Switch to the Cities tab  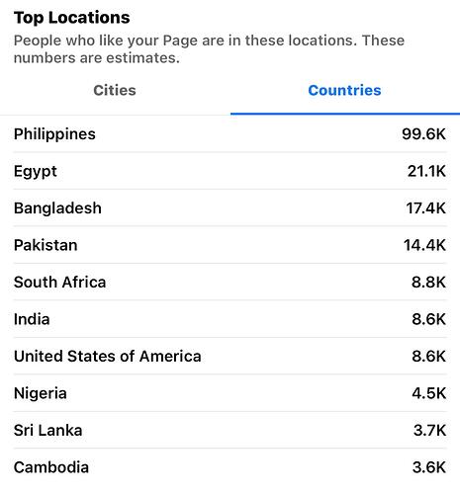click(115, 91)
